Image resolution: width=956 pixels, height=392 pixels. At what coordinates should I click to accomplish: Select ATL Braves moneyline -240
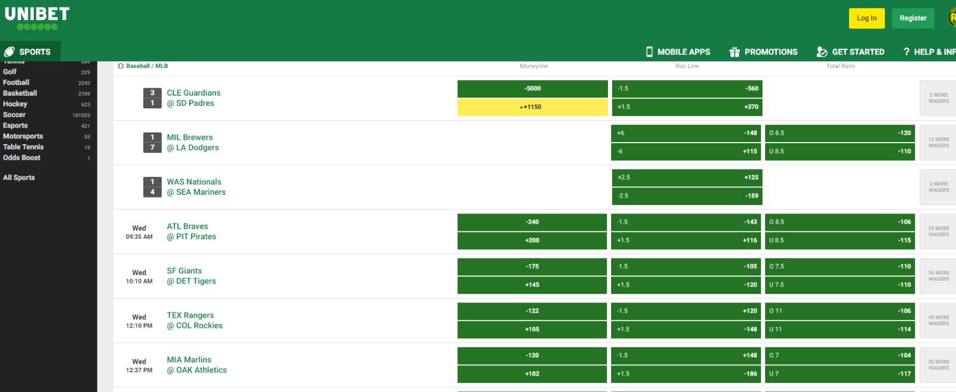click(x=533, y=222)
